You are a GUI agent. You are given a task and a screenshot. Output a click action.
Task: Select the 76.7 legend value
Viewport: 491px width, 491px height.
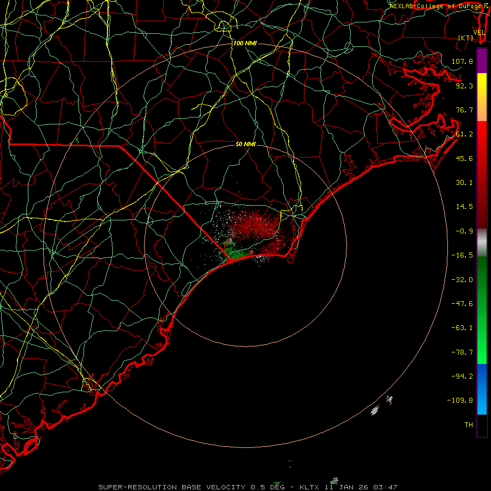(x=464, y=110)
